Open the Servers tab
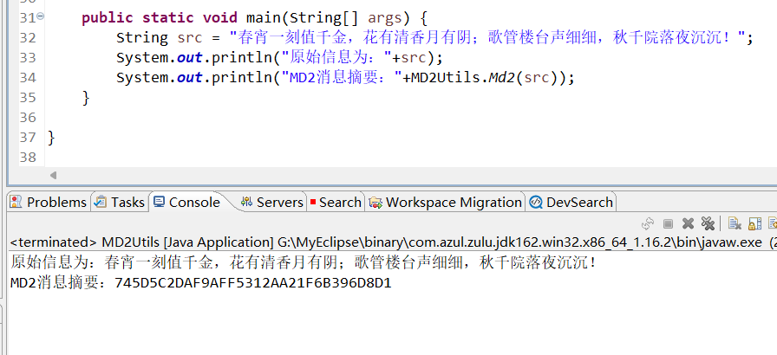 271,203
